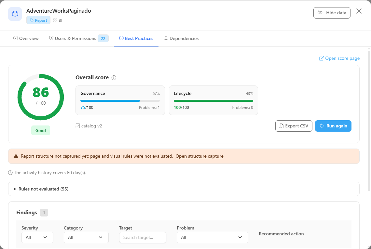
Task: Click the clock icon beside activity history
Action: [10, 173]
